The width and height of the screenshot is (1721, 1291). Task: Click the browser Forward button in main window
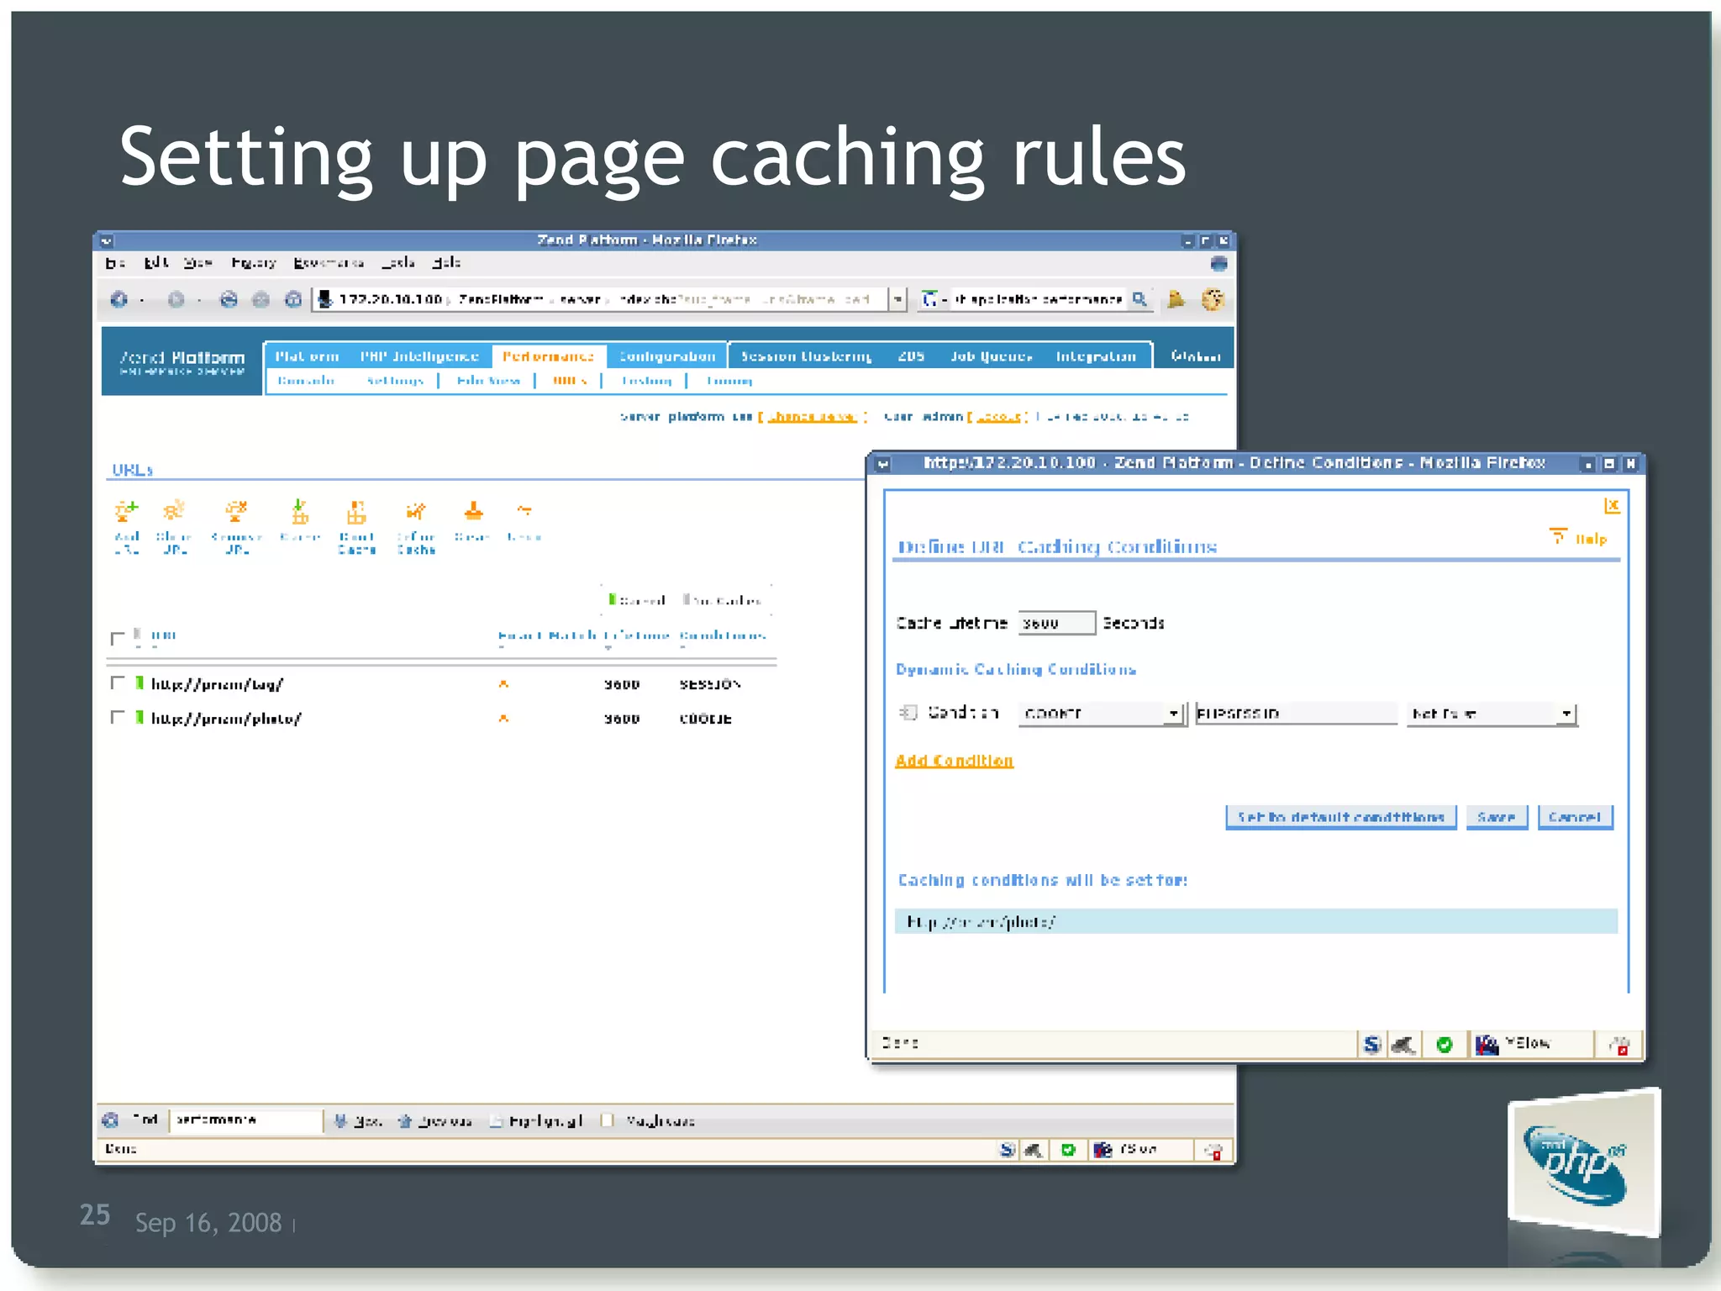(x=176, y=299)
